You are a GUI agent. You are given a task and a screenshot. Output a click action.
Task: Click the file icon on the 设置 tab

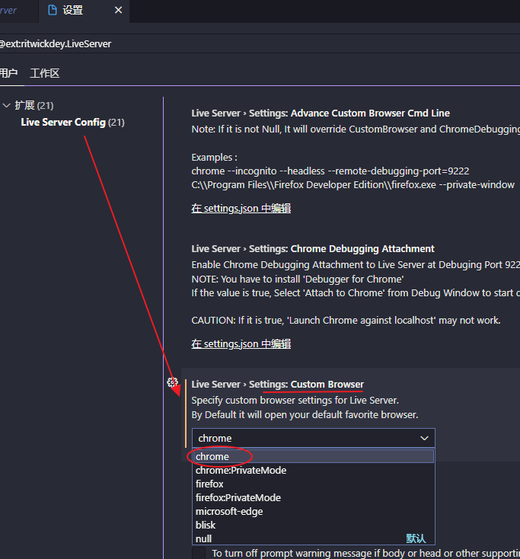point(52,11)
